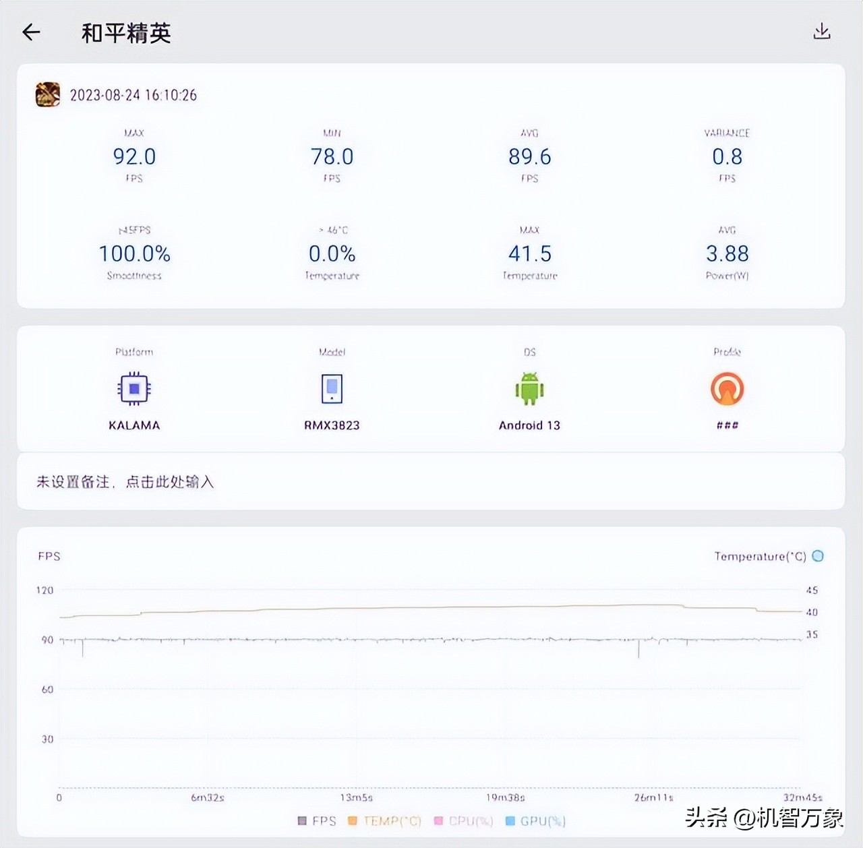This screenshot has height=848, width=863.
Task: Enable the CPU(%) series in the legend
Action: click(x=467, y=821)
